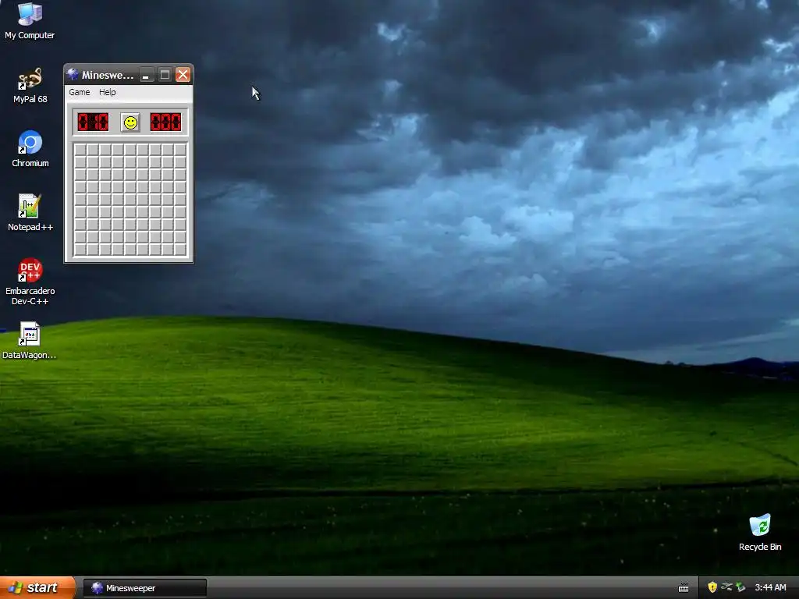Click the Minesweeper window title text
The width and height of the screenshot is (799, 599).
(x=108, y=76)
